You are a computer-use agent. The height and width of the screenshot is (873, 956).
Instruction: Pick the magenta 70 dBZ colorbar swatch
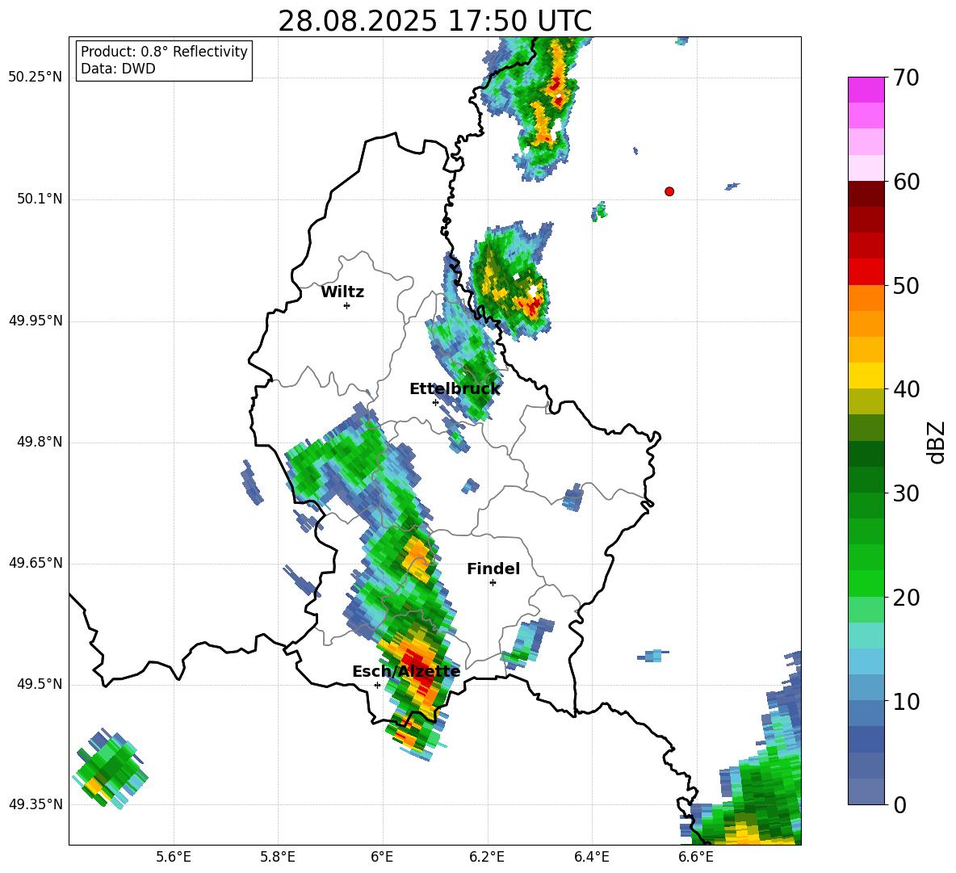pyautogui.click(x=866, y=90)
